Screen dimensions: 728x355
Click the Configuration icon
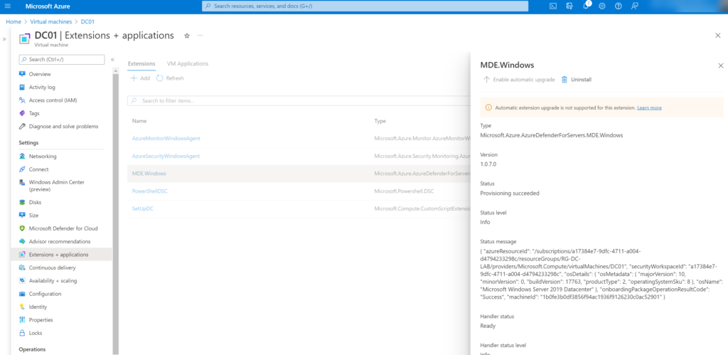pyautogui.click(x=22, y=294)
